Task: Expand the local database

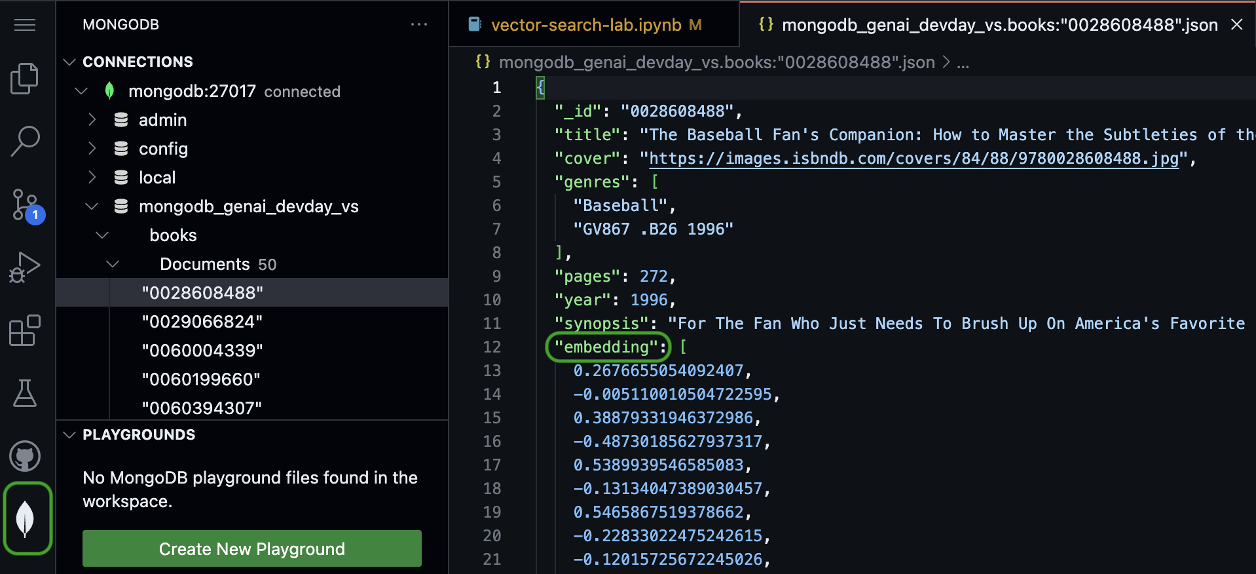Action: tap(92, 178)
